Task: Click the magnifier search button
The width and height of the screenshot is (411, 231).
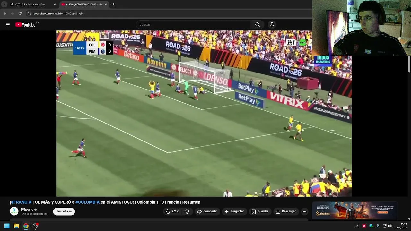Action: click(x=258, y=25)
